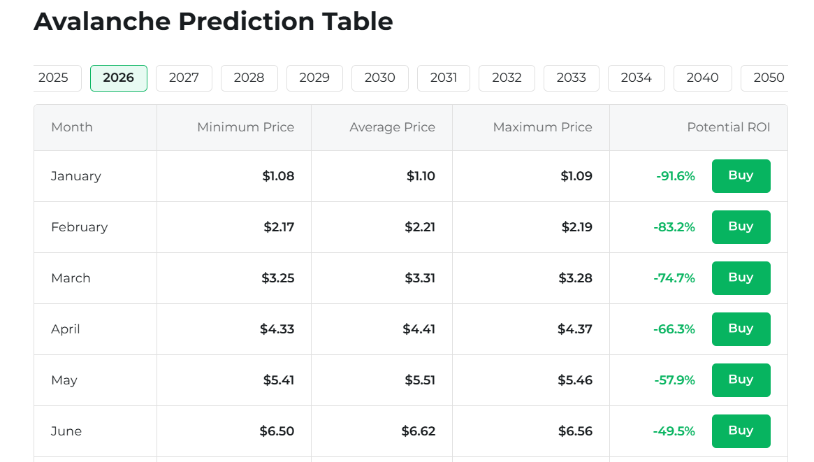
Task: Select the 2025 year tab
Action: 56,78
